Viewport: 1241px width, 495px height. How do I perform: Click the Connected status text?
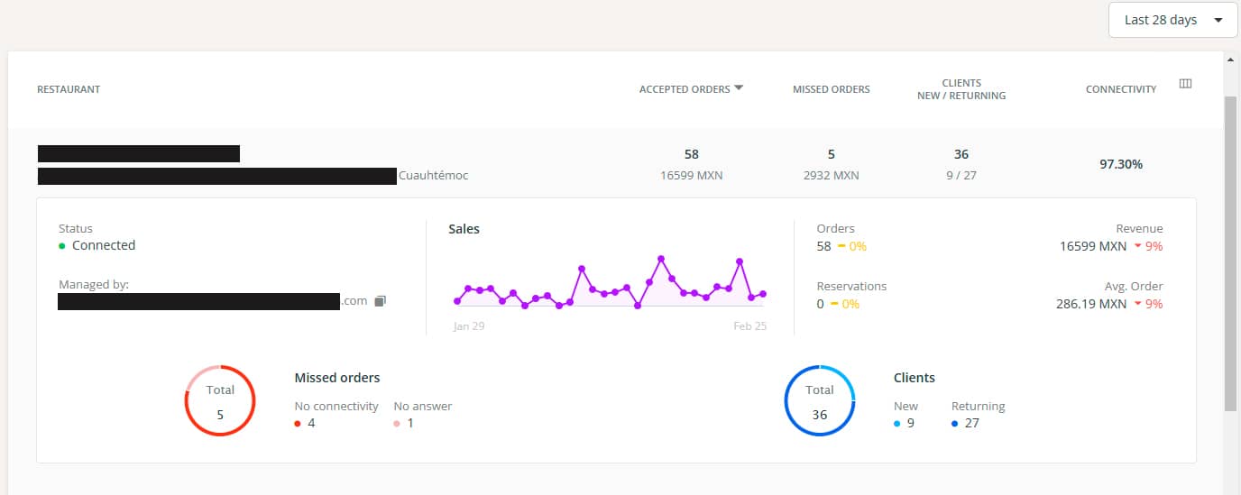click(x=104, y=245)
